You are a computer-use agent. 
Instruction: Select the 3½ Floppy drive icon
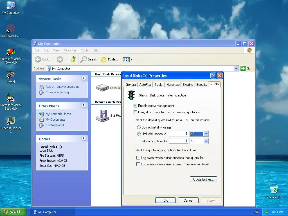[x=102, y=116]
